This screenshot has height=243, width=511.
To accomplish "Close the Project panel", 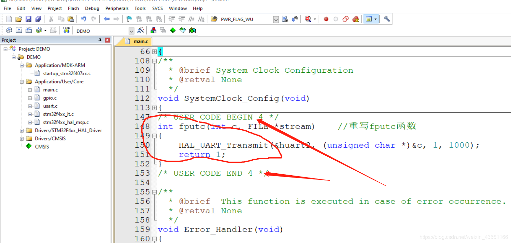I will pos(107,40).
